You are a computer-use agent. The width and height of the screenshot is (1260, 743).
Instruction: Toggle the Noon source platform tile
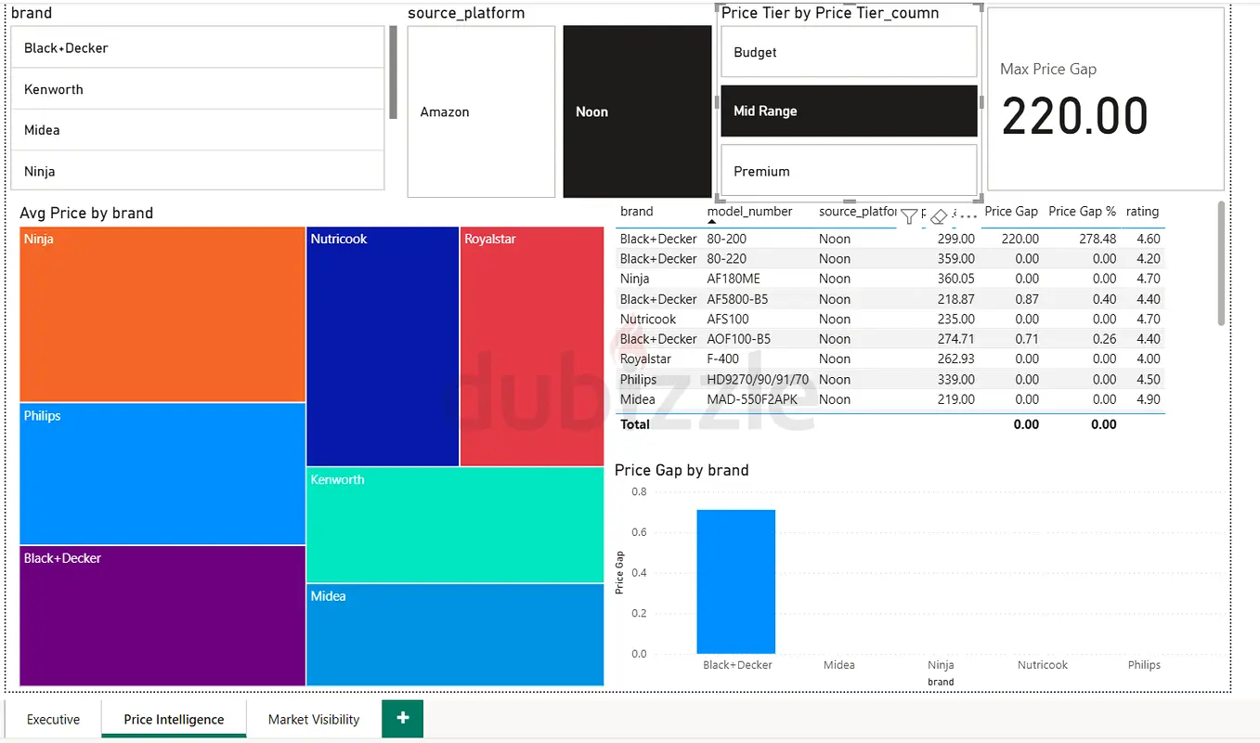637,111
